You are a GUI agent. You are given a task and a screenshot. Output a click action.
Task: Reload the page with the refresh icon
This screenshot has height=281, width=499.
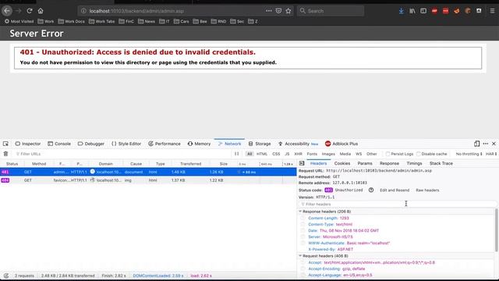point(30,11)
